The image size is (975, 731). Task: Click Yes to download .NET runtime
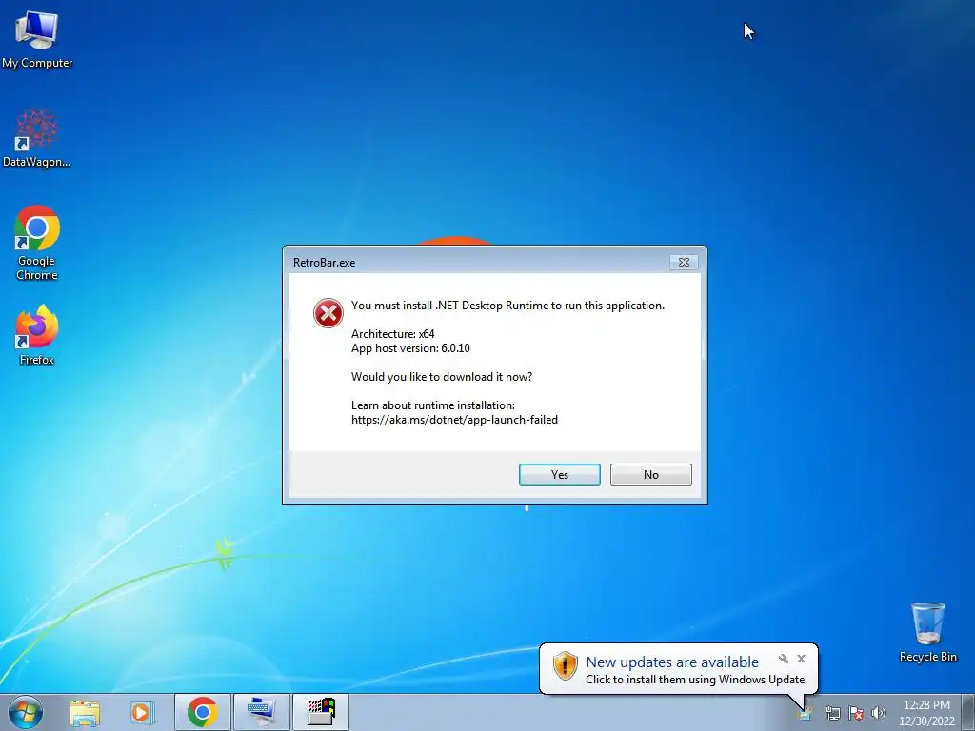[560, 475]
